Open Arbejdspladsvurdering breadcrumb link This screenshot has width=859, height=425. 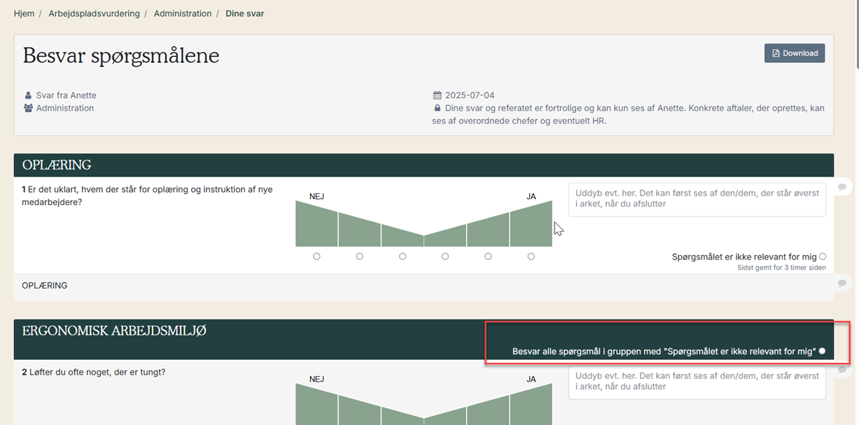[94, 13]
